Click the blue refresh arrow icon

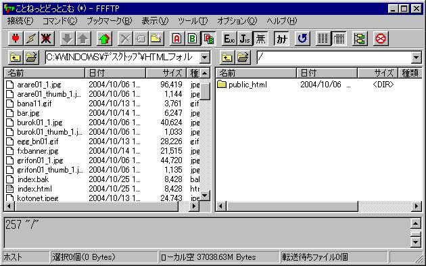tap(302, 39)
